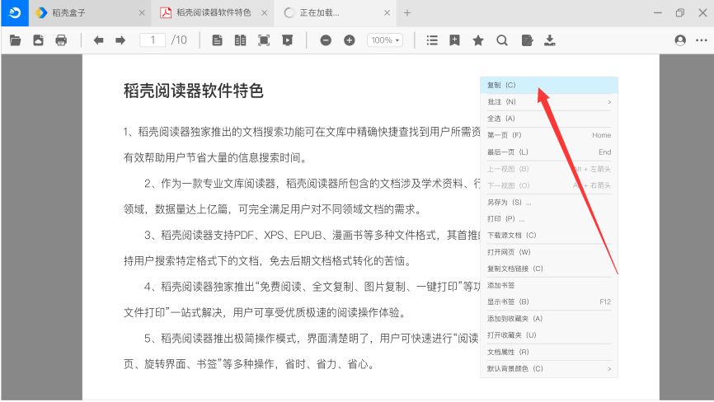Viewport: 714px width, 402px height.
Task: Zoom in with plus button
Action: coord(350,40)
